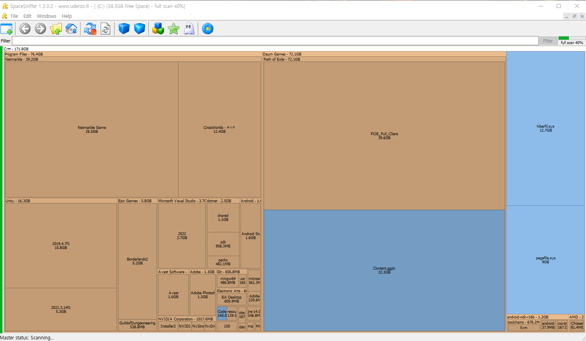586x341 pixels.
Task: Close the inner child window
Action: [x=582, y=16]
